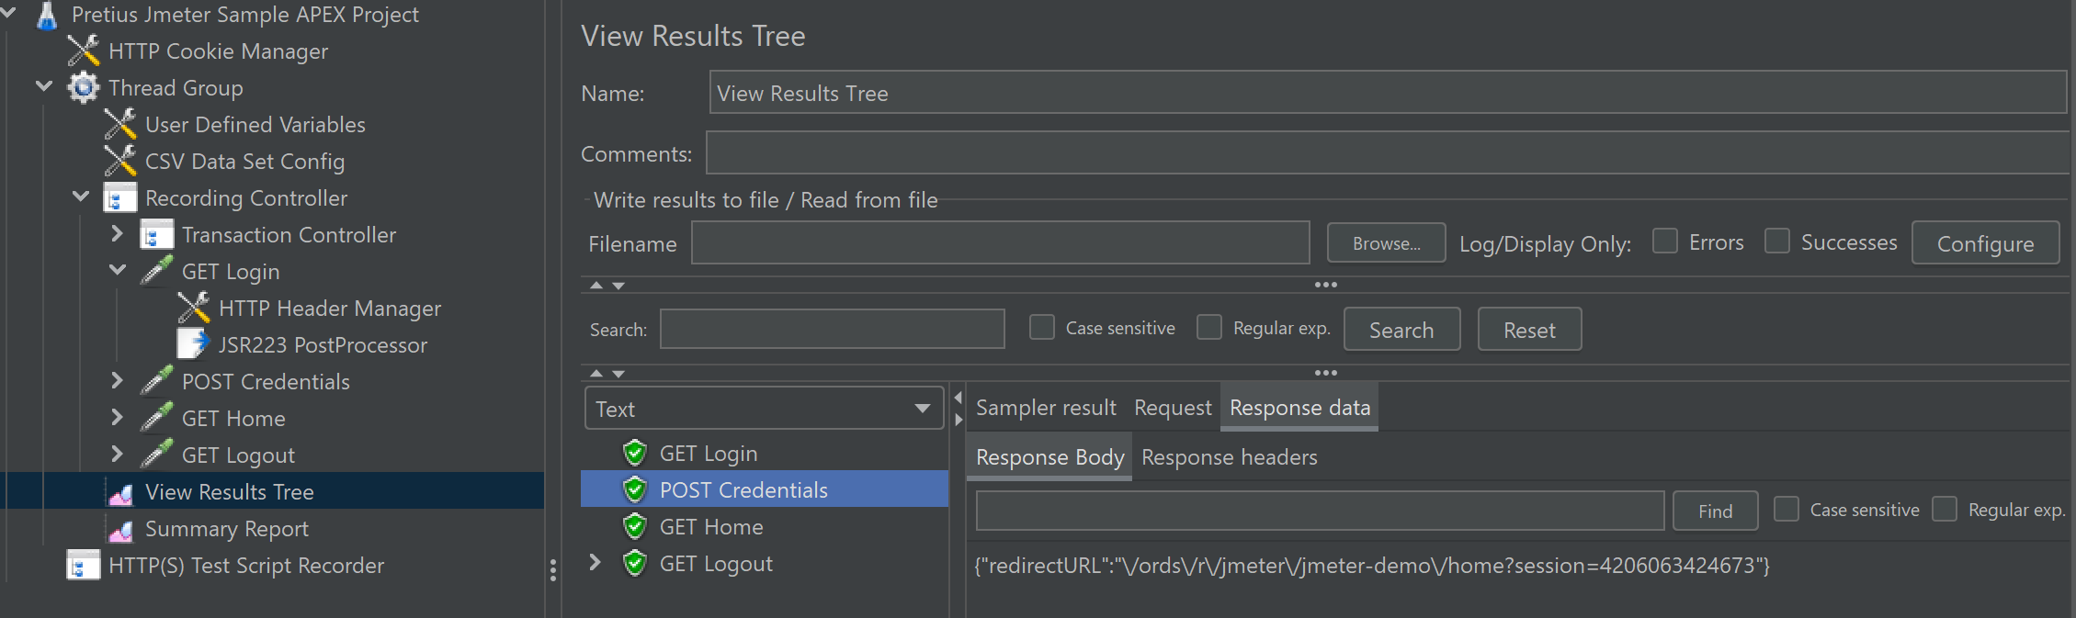Expand the Transaction Controller node

(117, 234)
